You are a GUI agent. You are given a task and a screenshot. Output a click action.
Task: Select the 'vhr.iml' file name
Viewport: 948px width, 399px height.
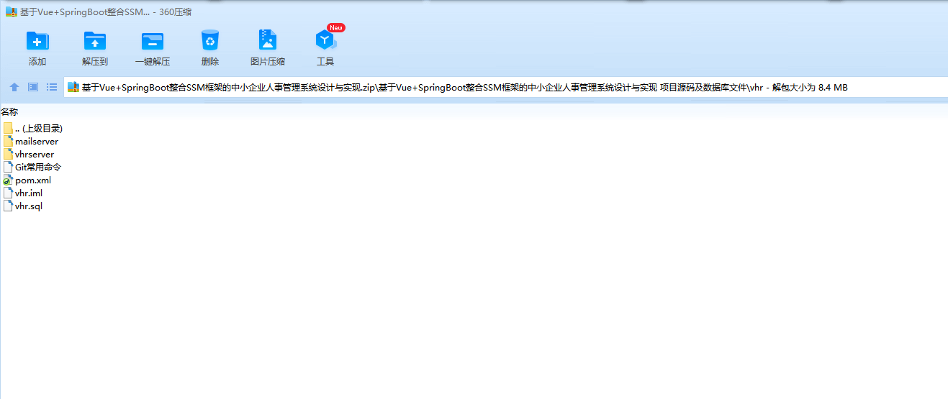(30, 193)
